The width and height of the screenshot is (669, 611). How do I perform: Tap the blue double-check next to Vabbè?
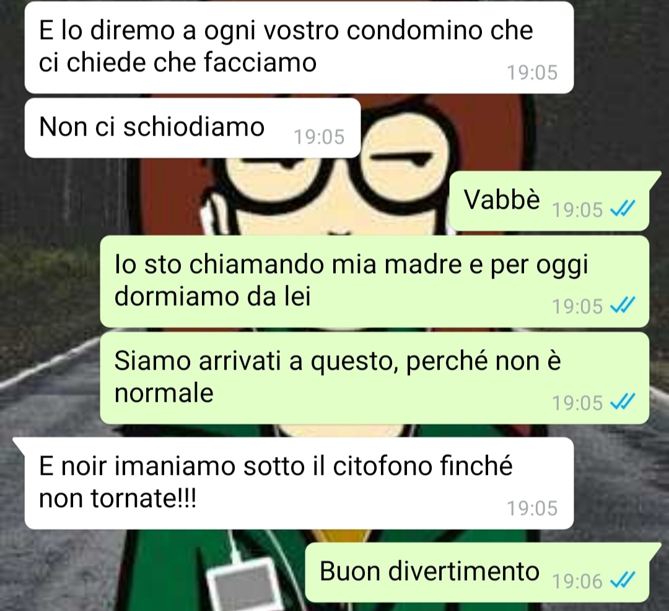pyautogui.click(x=623, y=209)
